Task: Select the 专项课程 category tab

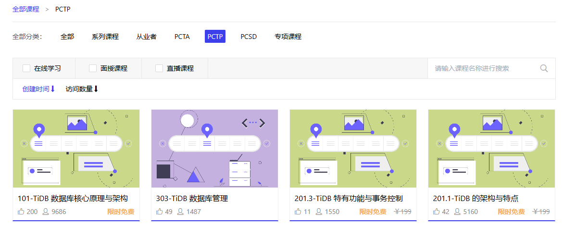Action: [288, 37]
